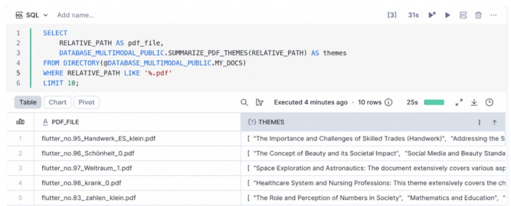
Task: Click themes cell about Healthcare System
Action: click(x=373, y=183)
